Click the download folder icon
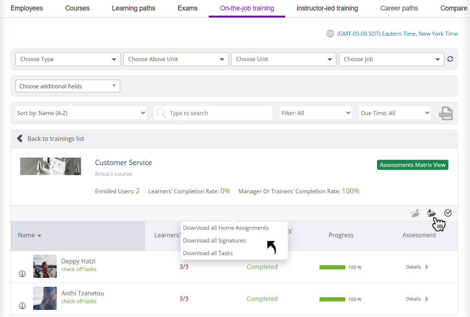The width and height of the screenshot is (470, 317). click(431, 213)
